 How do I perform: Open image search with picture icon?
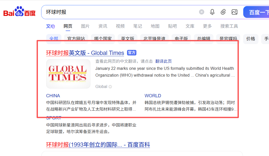tap(234, 12)
